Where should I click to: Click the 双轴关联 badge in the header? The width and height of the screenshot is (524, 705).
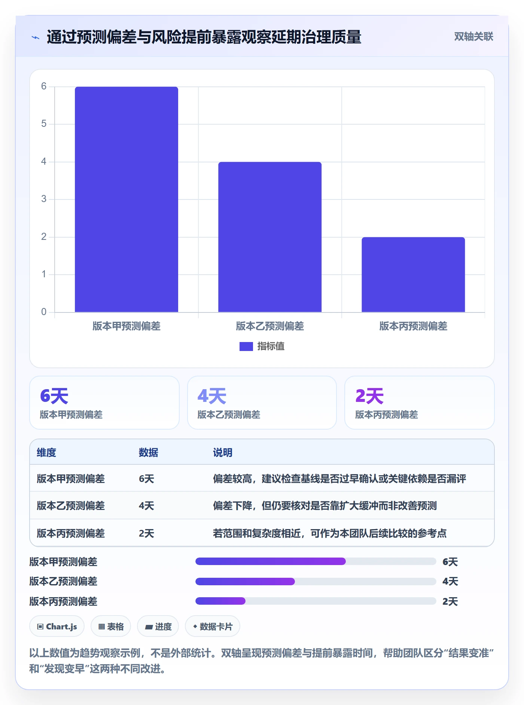coord(473,37)
